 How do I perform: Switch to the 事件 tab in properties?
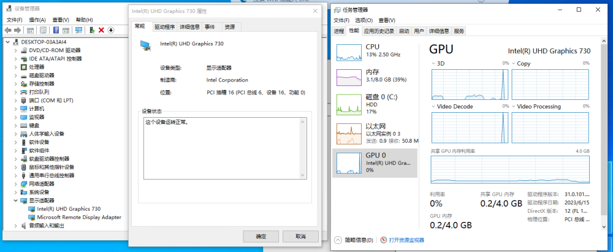pyautogui.click(x=210, y=27)
